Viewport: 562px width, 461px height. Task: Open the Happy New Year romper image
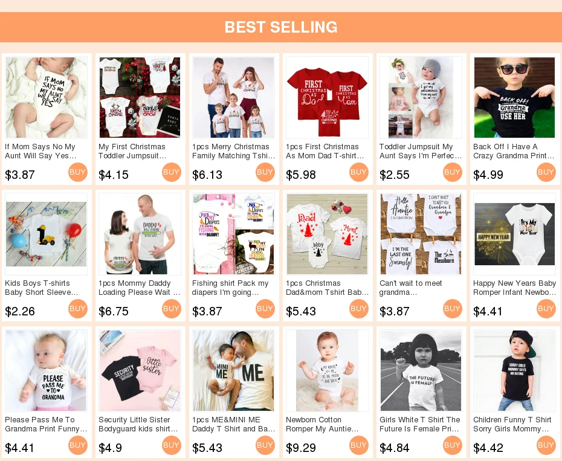tap(514, 234)
